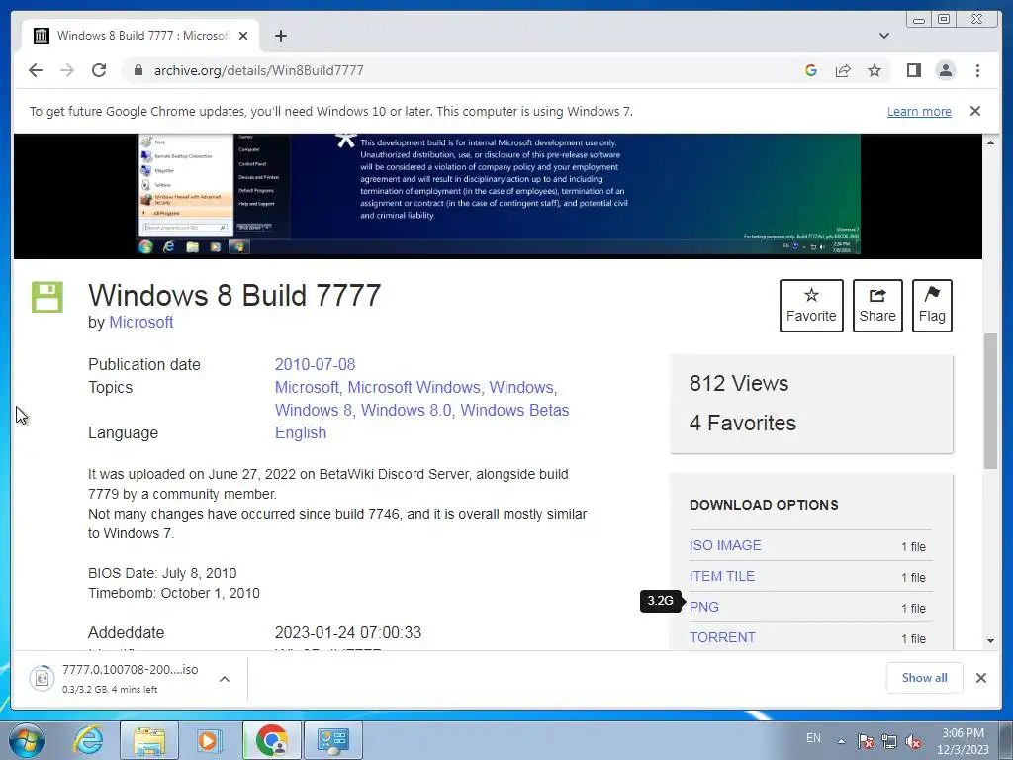Open Windows Media Player from taskbar
The height and width of the screenshot is (760, 1013).
pyautogui.click(x=209, y=740)
